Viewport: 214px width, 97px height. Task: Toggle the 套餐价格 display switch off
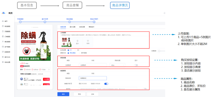pyautogui.click(x=106, y=84)
